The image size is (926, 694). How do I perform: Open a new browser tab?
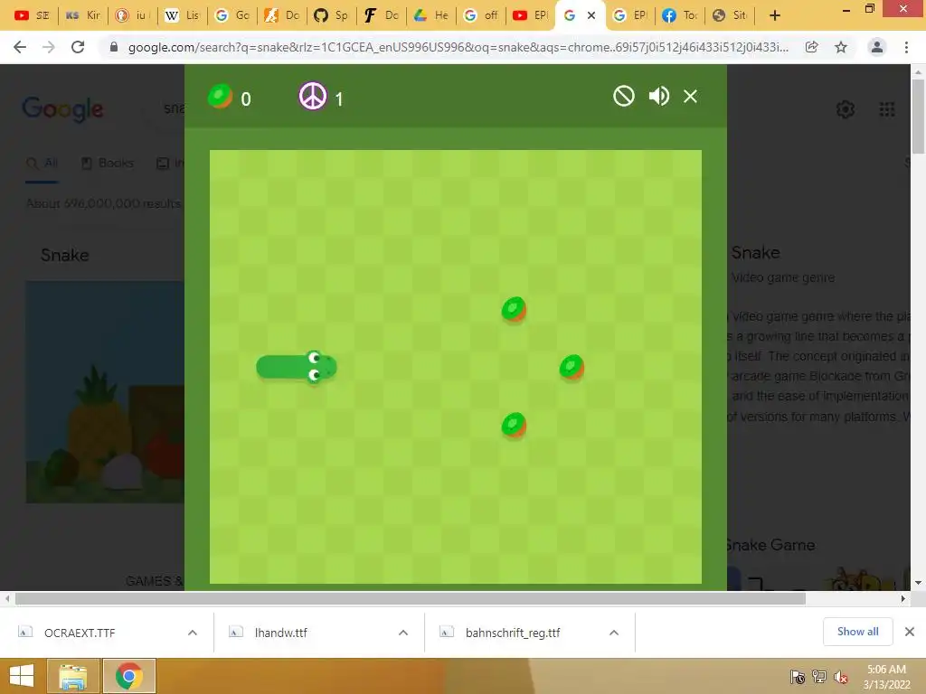pos(775,16)
